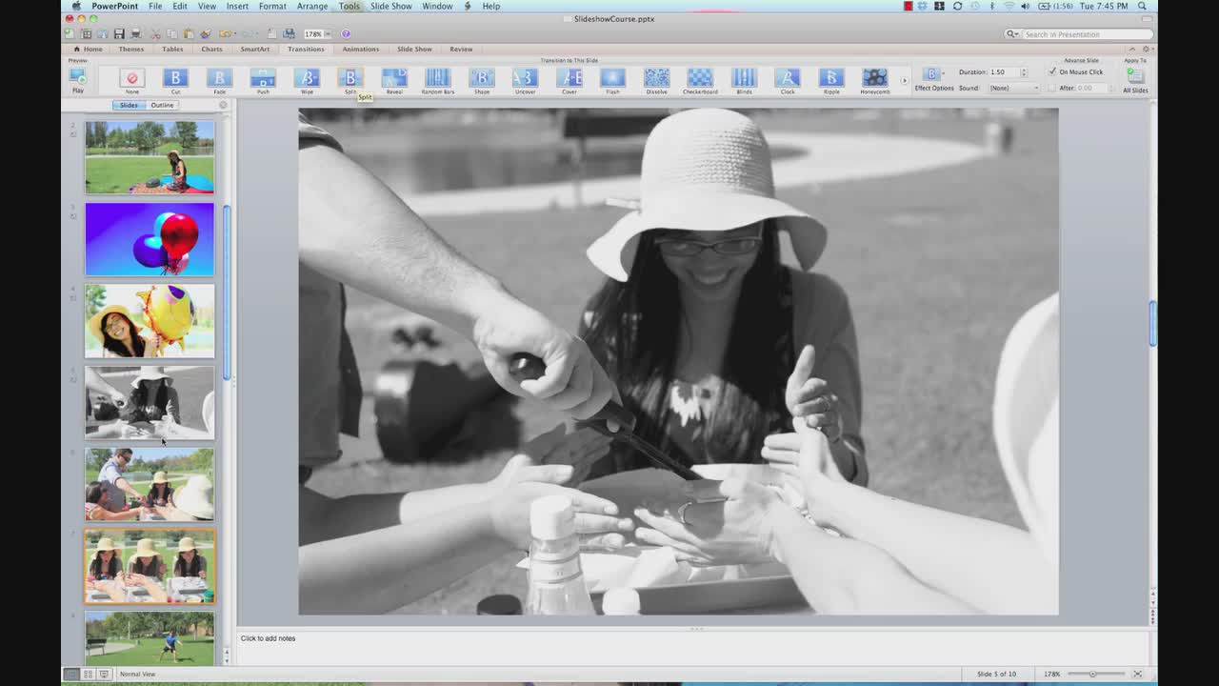This screenshot has height=686, width=1219.
Task: Apply the Cover transition
Action: (570, 81)
